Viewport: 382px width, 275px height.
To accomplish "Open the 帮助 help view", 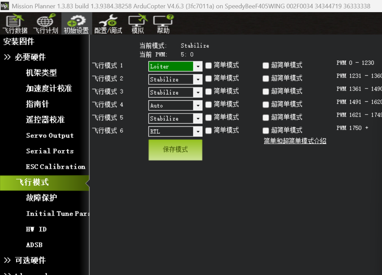I will pyautogui.click(x=163, y=24).
